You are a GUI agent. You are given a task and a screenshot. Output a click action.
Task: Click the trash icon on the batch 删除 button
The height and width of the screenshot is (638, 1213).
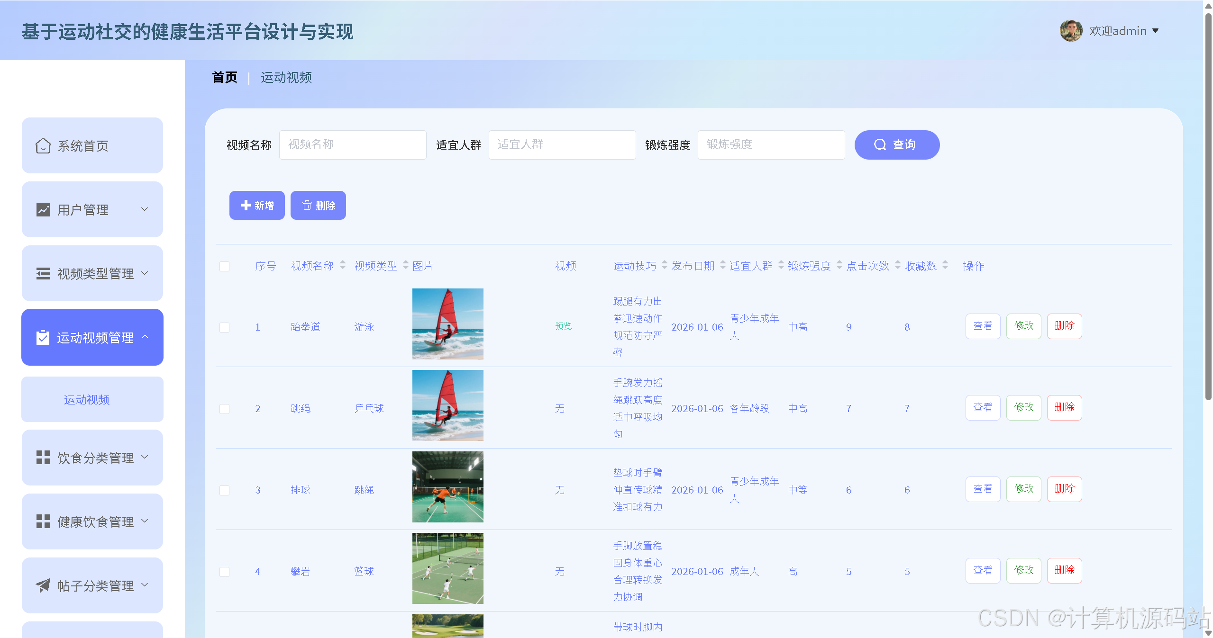pyautogui.click(x=307, y=205)
